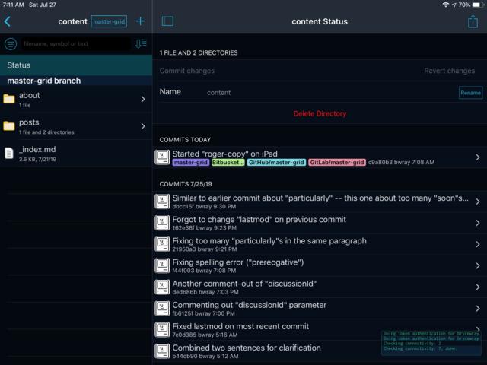Tap the back arrow in the sidebar header
Image resolution: width=487 pixels, height=365 pixels.
click(8, 21)
